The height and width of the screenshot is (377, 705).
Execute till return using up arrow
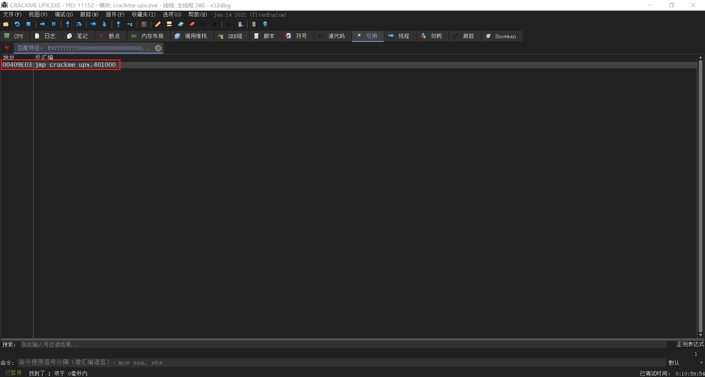pos(119,24)
